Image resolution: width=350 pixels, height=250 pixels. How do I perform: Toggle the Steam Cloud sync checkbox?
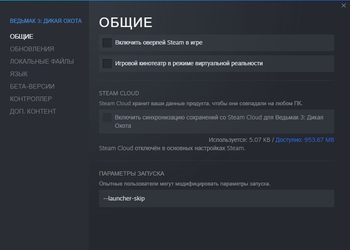pos(107,118)
